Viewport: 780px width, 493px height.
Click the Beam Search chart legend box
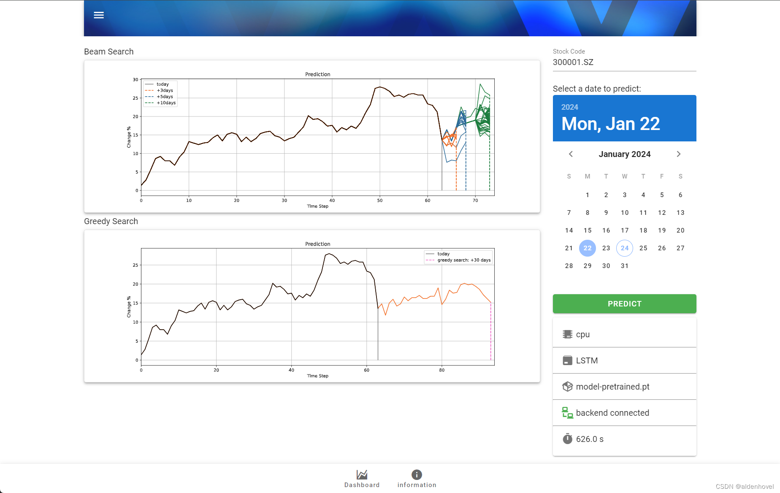coord(160,94)
